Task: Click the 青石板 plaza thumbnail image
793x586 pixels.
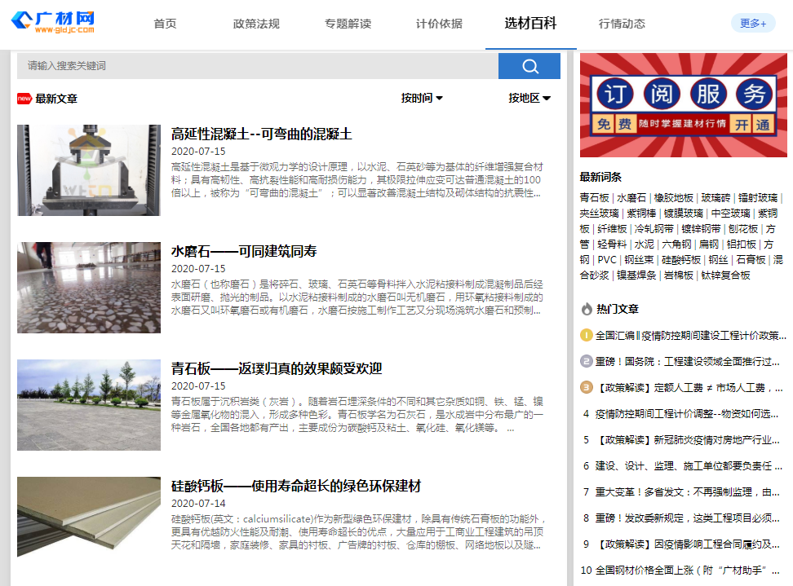Action: (x=89, y=405)
